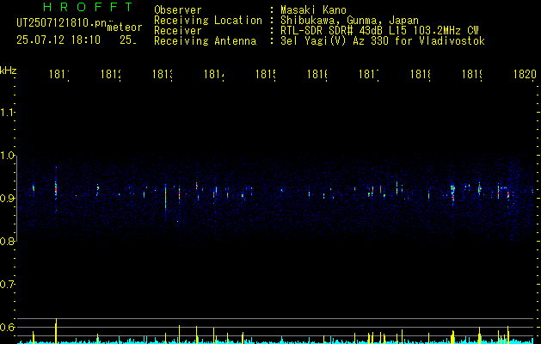The image size is (541, 344).
Task: Click the 1.1 frequency axis label
Action: tap(7, 113)
